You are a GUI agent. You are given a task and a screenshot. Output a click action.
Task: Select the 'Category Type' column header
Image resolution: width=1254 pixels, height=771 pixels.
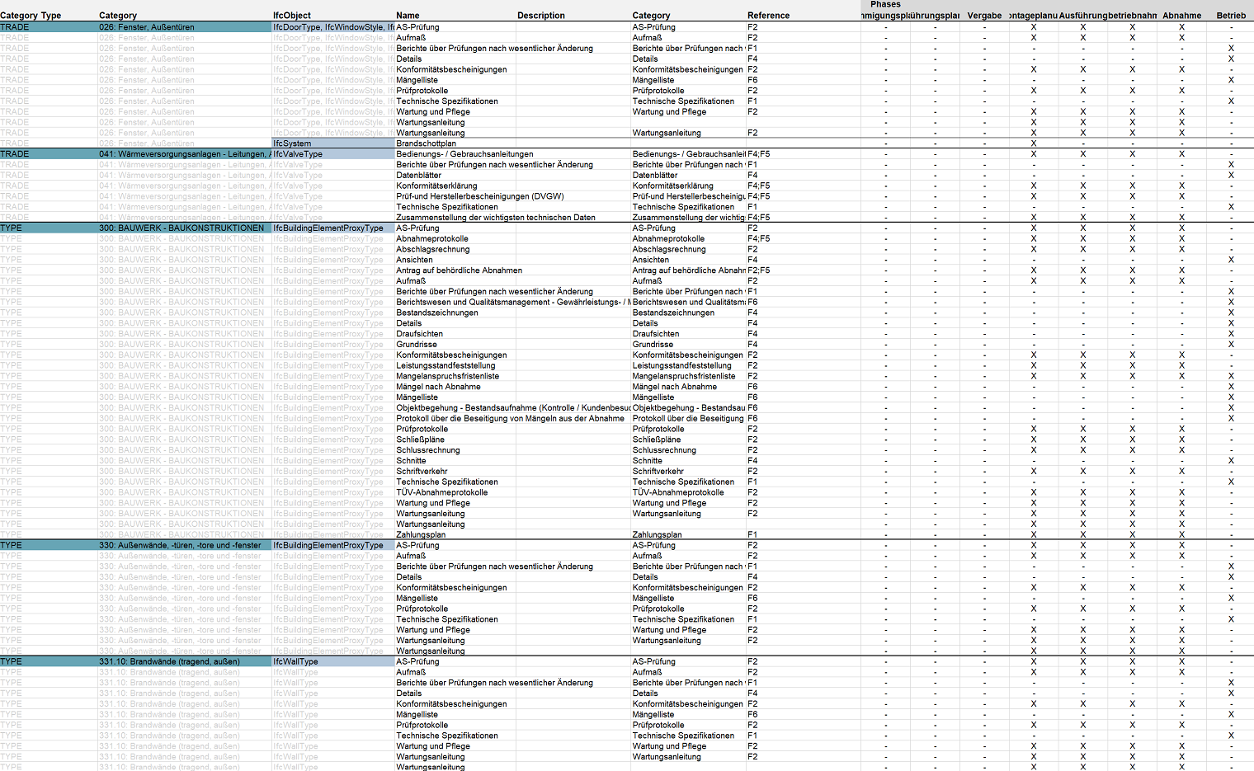(31, 16)
